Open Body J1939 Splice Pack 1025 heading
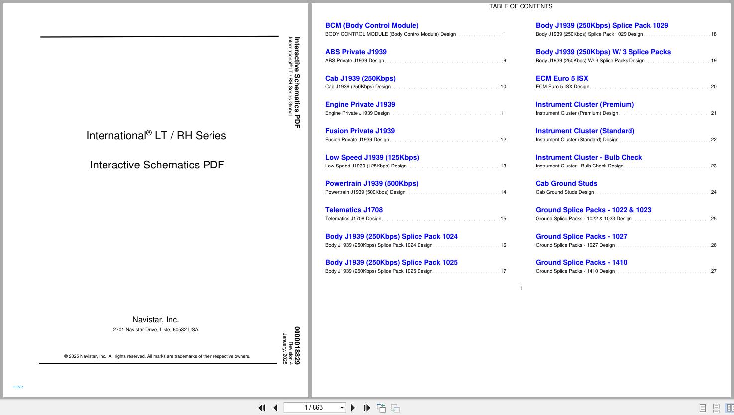 point(392,262)
